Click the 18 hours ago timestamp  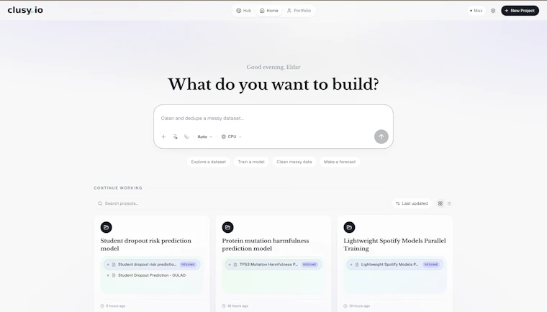[x=235, y=306]
